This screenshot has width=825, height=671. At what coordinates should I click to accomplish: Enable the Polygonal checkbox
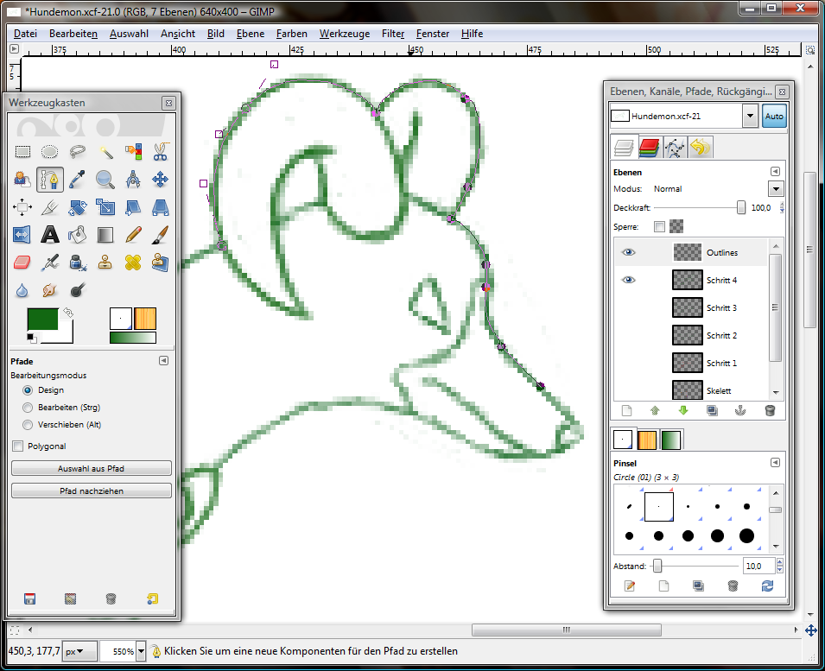18,446
